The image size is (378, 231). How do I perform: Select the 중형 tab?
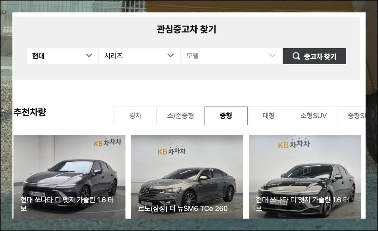[x=226, y=116]
